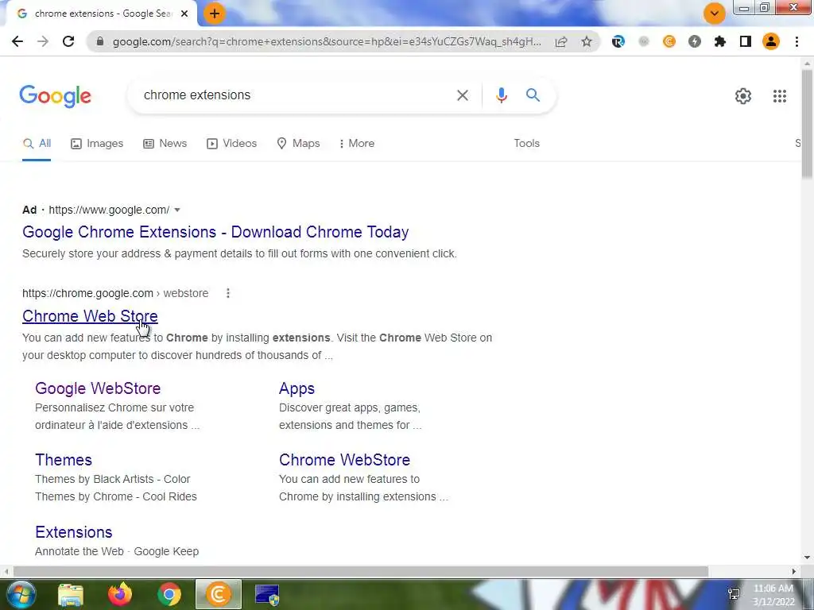Select the orange C browser taskbar button
The height and width of the screenshot is (610, 814).
point(218,594)
